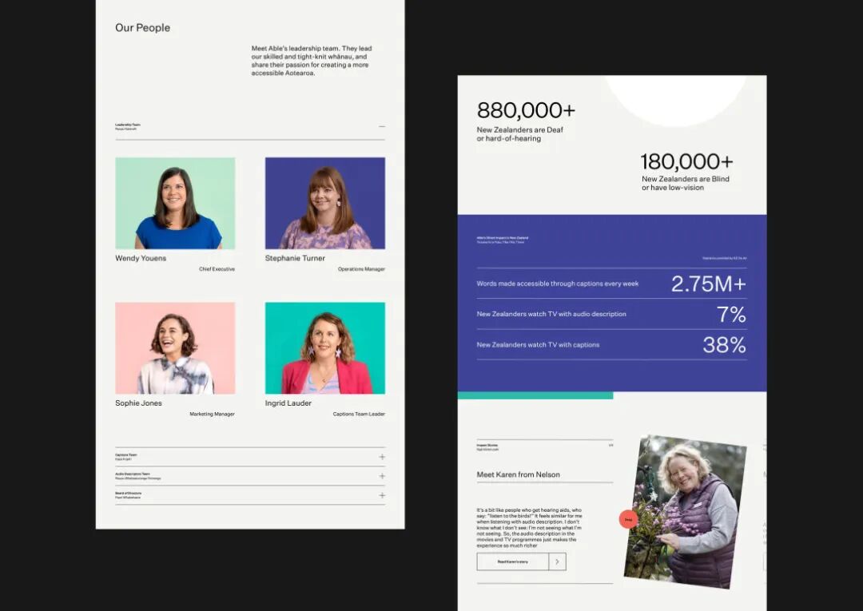Click the Chief Executive title text
Screen dimensions: 863x611
coord(217,269)
